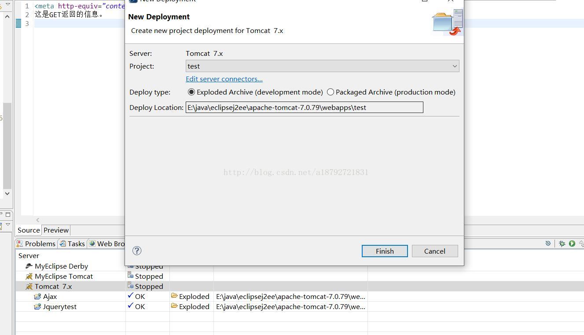Click Stopped status of Tomcat 7.x
Image resolution: width=584 pixels, height=335 pixels.
(149, 286)
